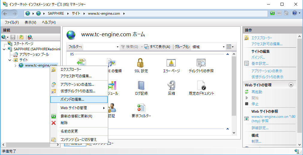Choose エクスプローラー in the context menu
The image size is (303, 155).
click(79, 70)
